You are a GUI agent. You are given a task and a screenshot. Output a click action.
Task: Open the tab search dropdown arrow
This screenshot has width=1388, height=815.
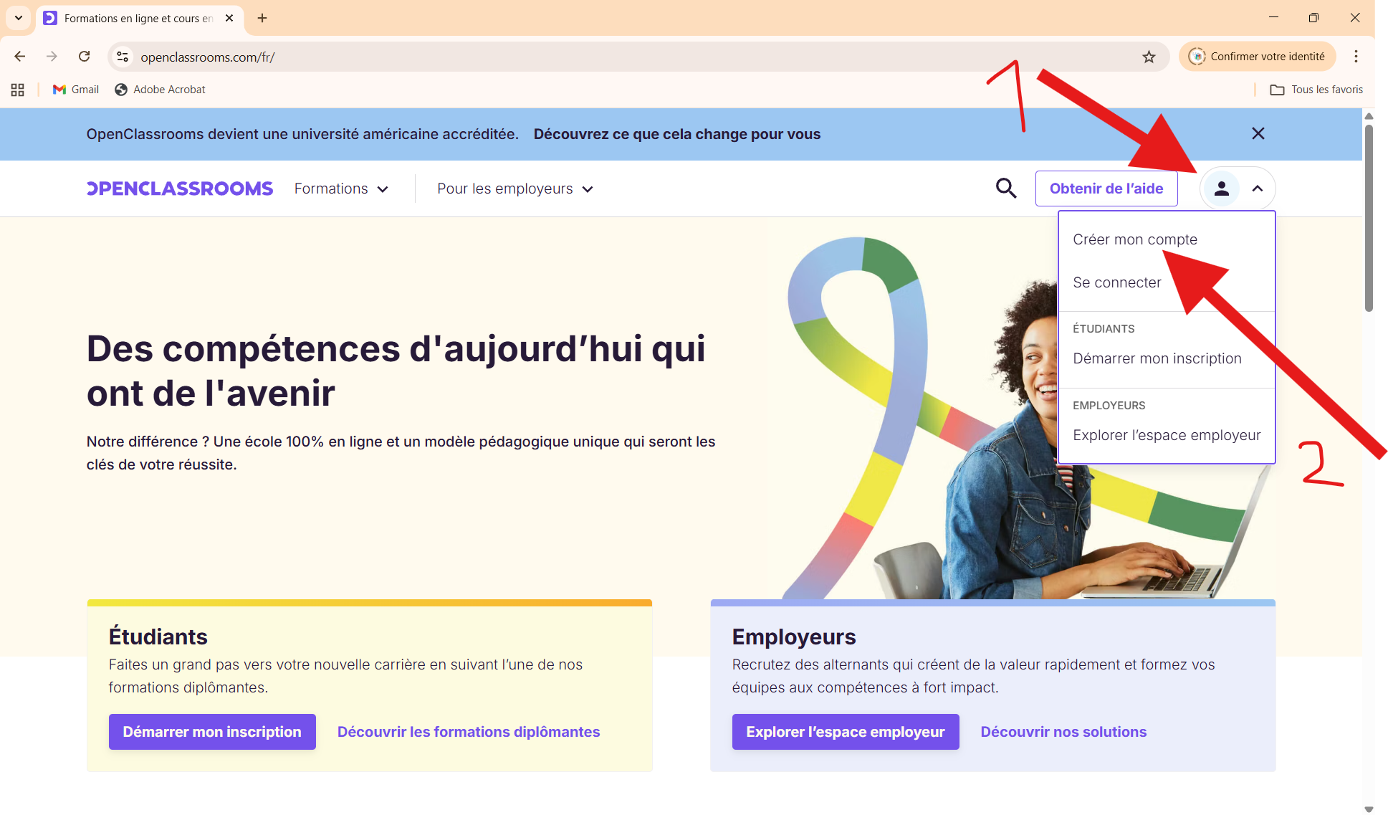click(x=19, y=18)
